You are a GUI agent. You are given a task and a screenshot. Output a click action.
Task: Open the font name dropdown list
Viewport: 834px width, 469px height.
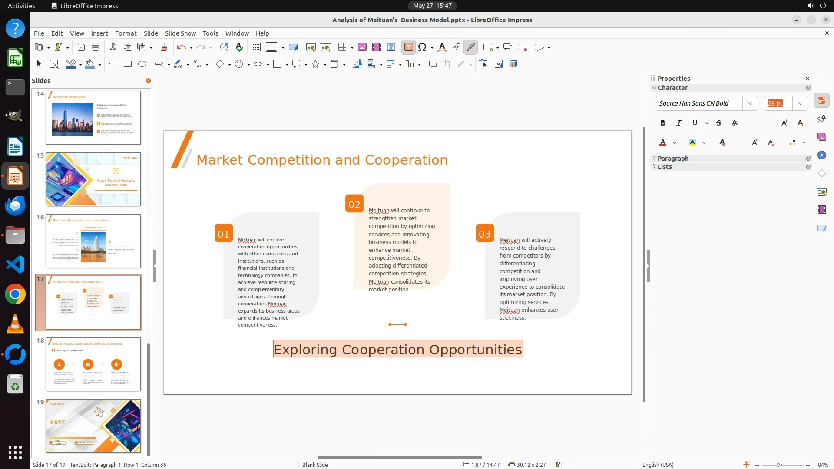click(x=750, y=103)
